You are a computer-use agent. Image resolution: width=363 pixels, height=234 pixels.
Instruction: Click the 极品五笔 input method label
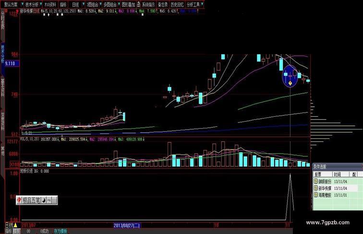coord(31,200)
